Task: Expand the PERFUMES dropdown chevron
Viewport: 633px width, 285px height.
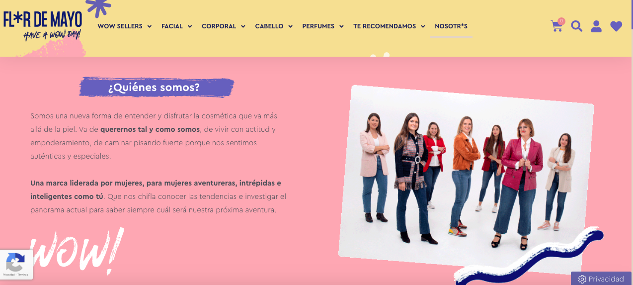Action: 341,26
